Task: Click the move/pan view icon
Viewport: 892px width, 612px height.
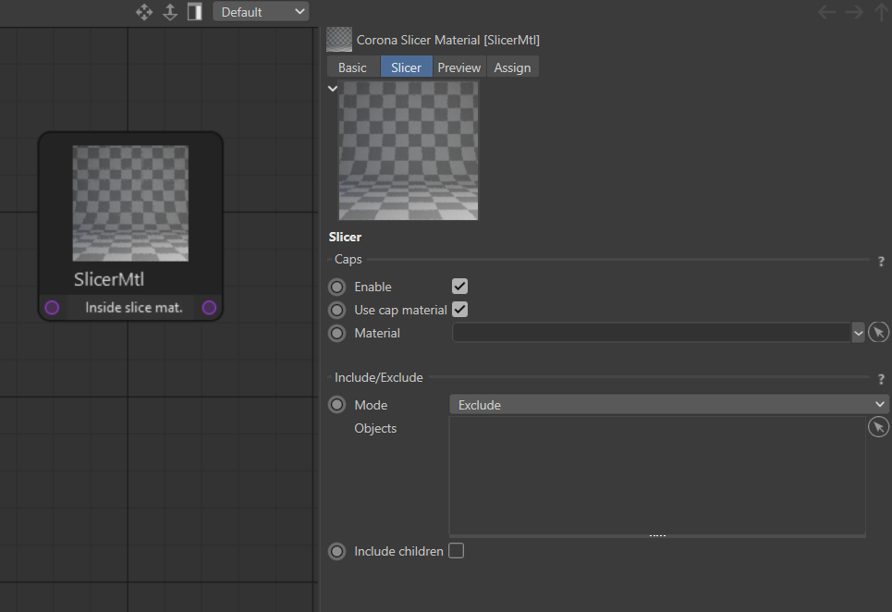Action: click(x=144, y=12)
